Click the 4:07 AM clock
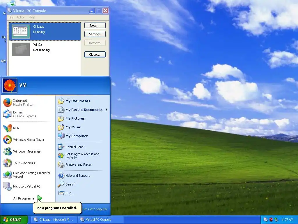Image resolution: width=298 pixels, height=224 pixels. click(x=287, y=220)
